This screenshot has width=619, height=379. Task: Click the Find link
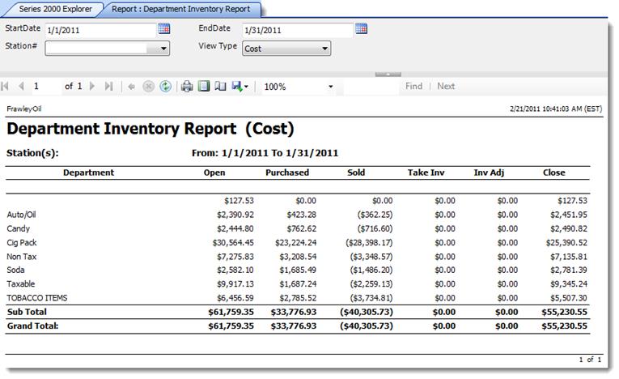coord(413,87)
